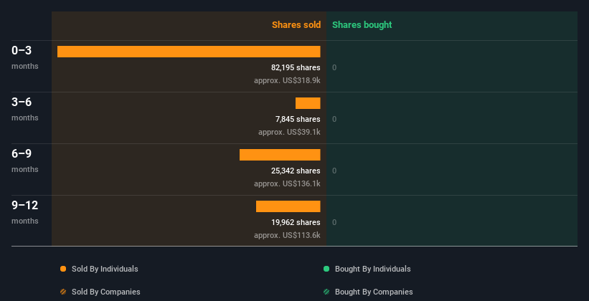Click the 0 bought value in 0–3 months row
589x301 pixels.
[334, 67]
